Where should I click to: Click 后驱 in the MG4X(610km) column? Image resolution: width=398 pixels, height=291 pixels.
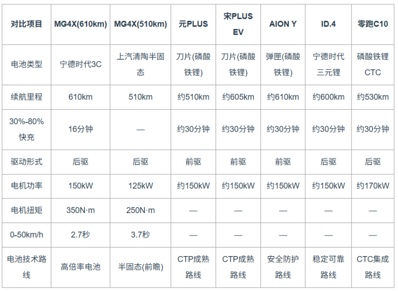tap(81, 162)
